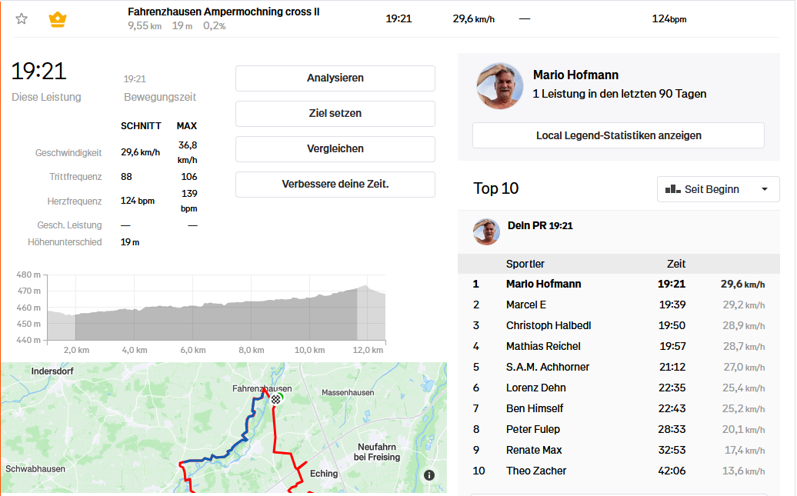This screenshot has height=496, width=797.
Task: Click the map info icon
Action: pos(429,475)
